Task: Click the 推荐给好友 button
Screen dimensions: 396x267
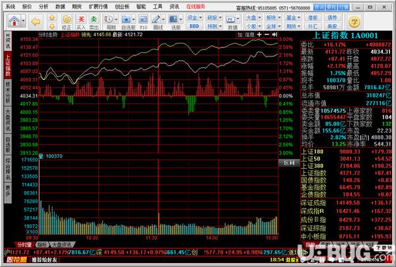Action: tap(44, 260)
